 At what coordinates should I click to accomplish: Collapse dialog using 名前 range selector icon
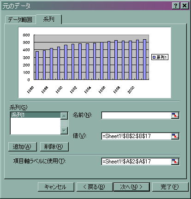point(175,115)
